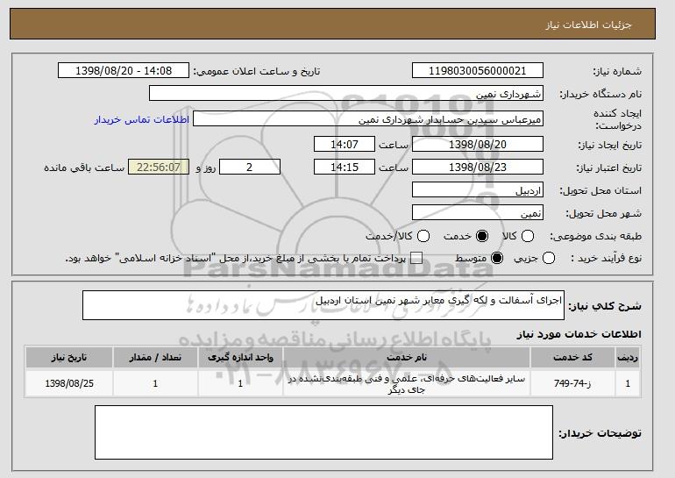The image size is (675, 478).
Task: Click service code cell ز-74-749
Action: click(x=572, y=383)
